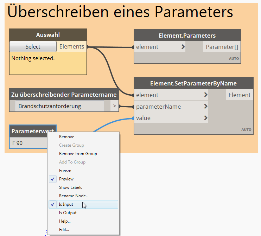261x236 pixels.
Task: Enable Is Output in the context menu
Action: pyautogui.click(x=68, y=213)
